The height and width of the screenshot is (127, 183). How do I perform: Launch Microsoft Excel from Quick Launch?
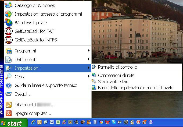pyautogui.click(x=58, y=122)
